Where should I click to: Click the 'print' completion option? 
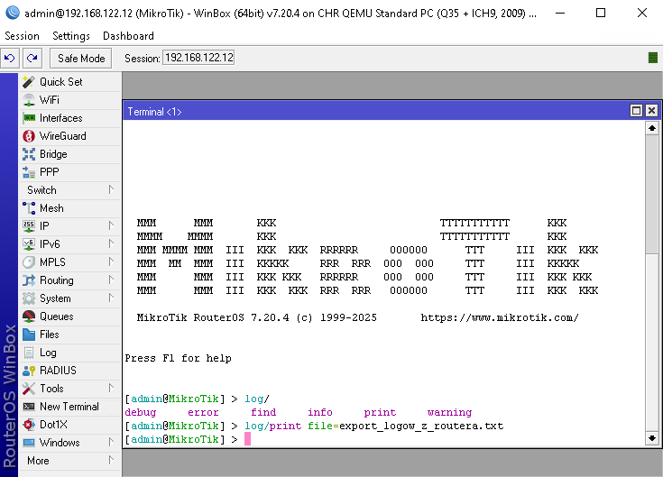pyautogui.click(x=380, y=412)
